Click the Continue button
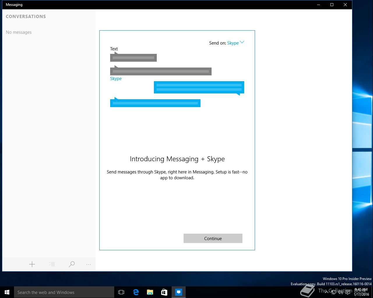 point(213,238)
